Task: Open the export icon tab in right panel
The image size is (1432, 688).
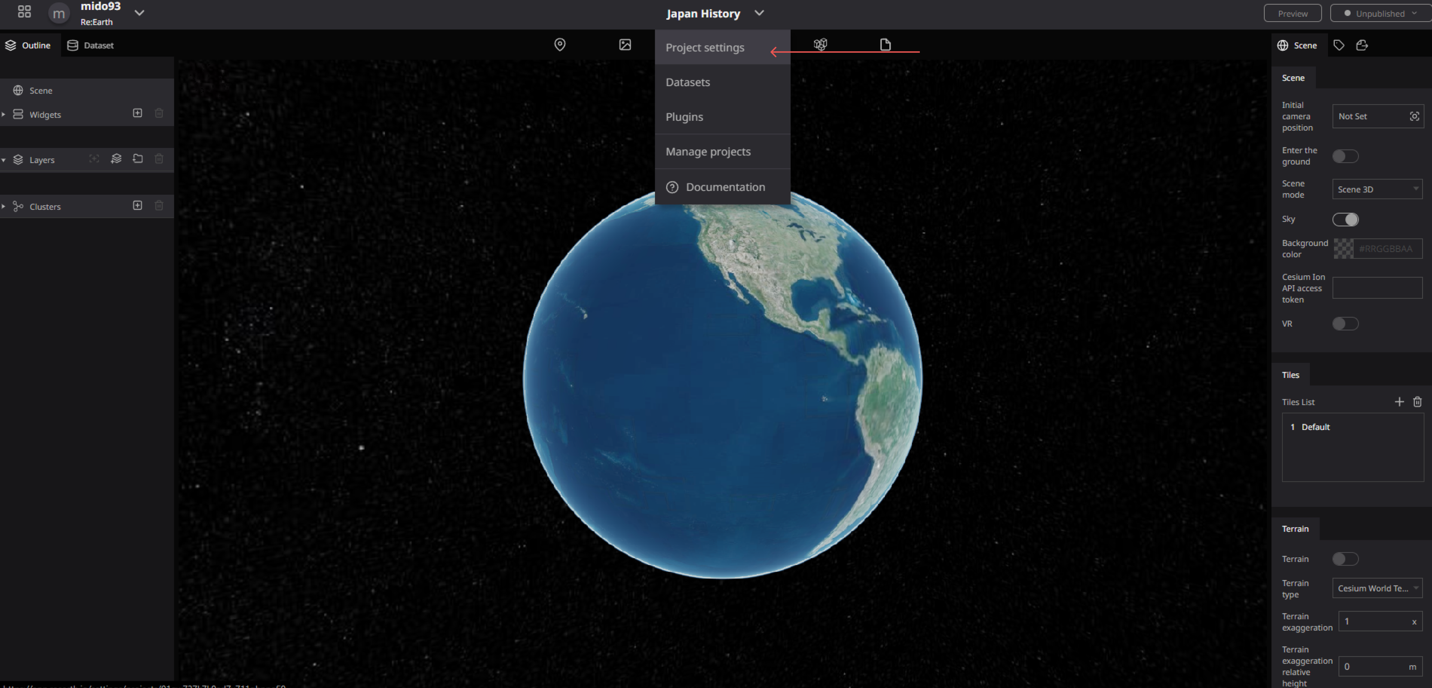Action: [1362, 45]
